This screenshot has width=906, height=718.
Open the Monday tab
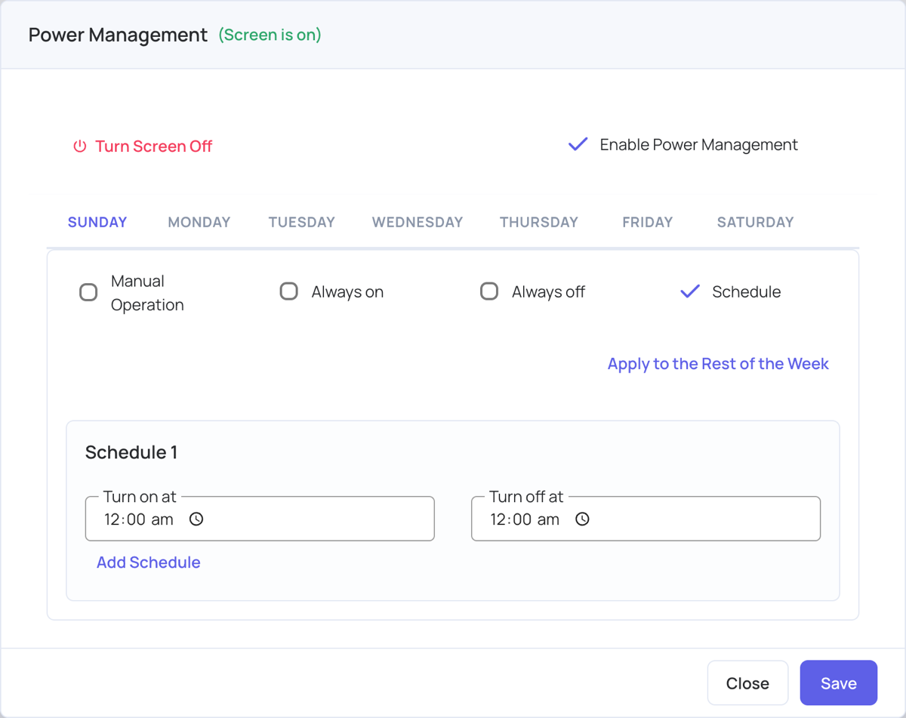pyautogui.click(x=199, y=222)
